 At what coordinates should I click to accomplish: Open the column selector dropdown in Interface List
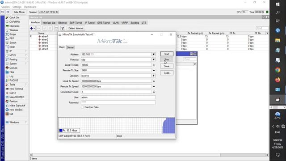(x=267, y=33)
